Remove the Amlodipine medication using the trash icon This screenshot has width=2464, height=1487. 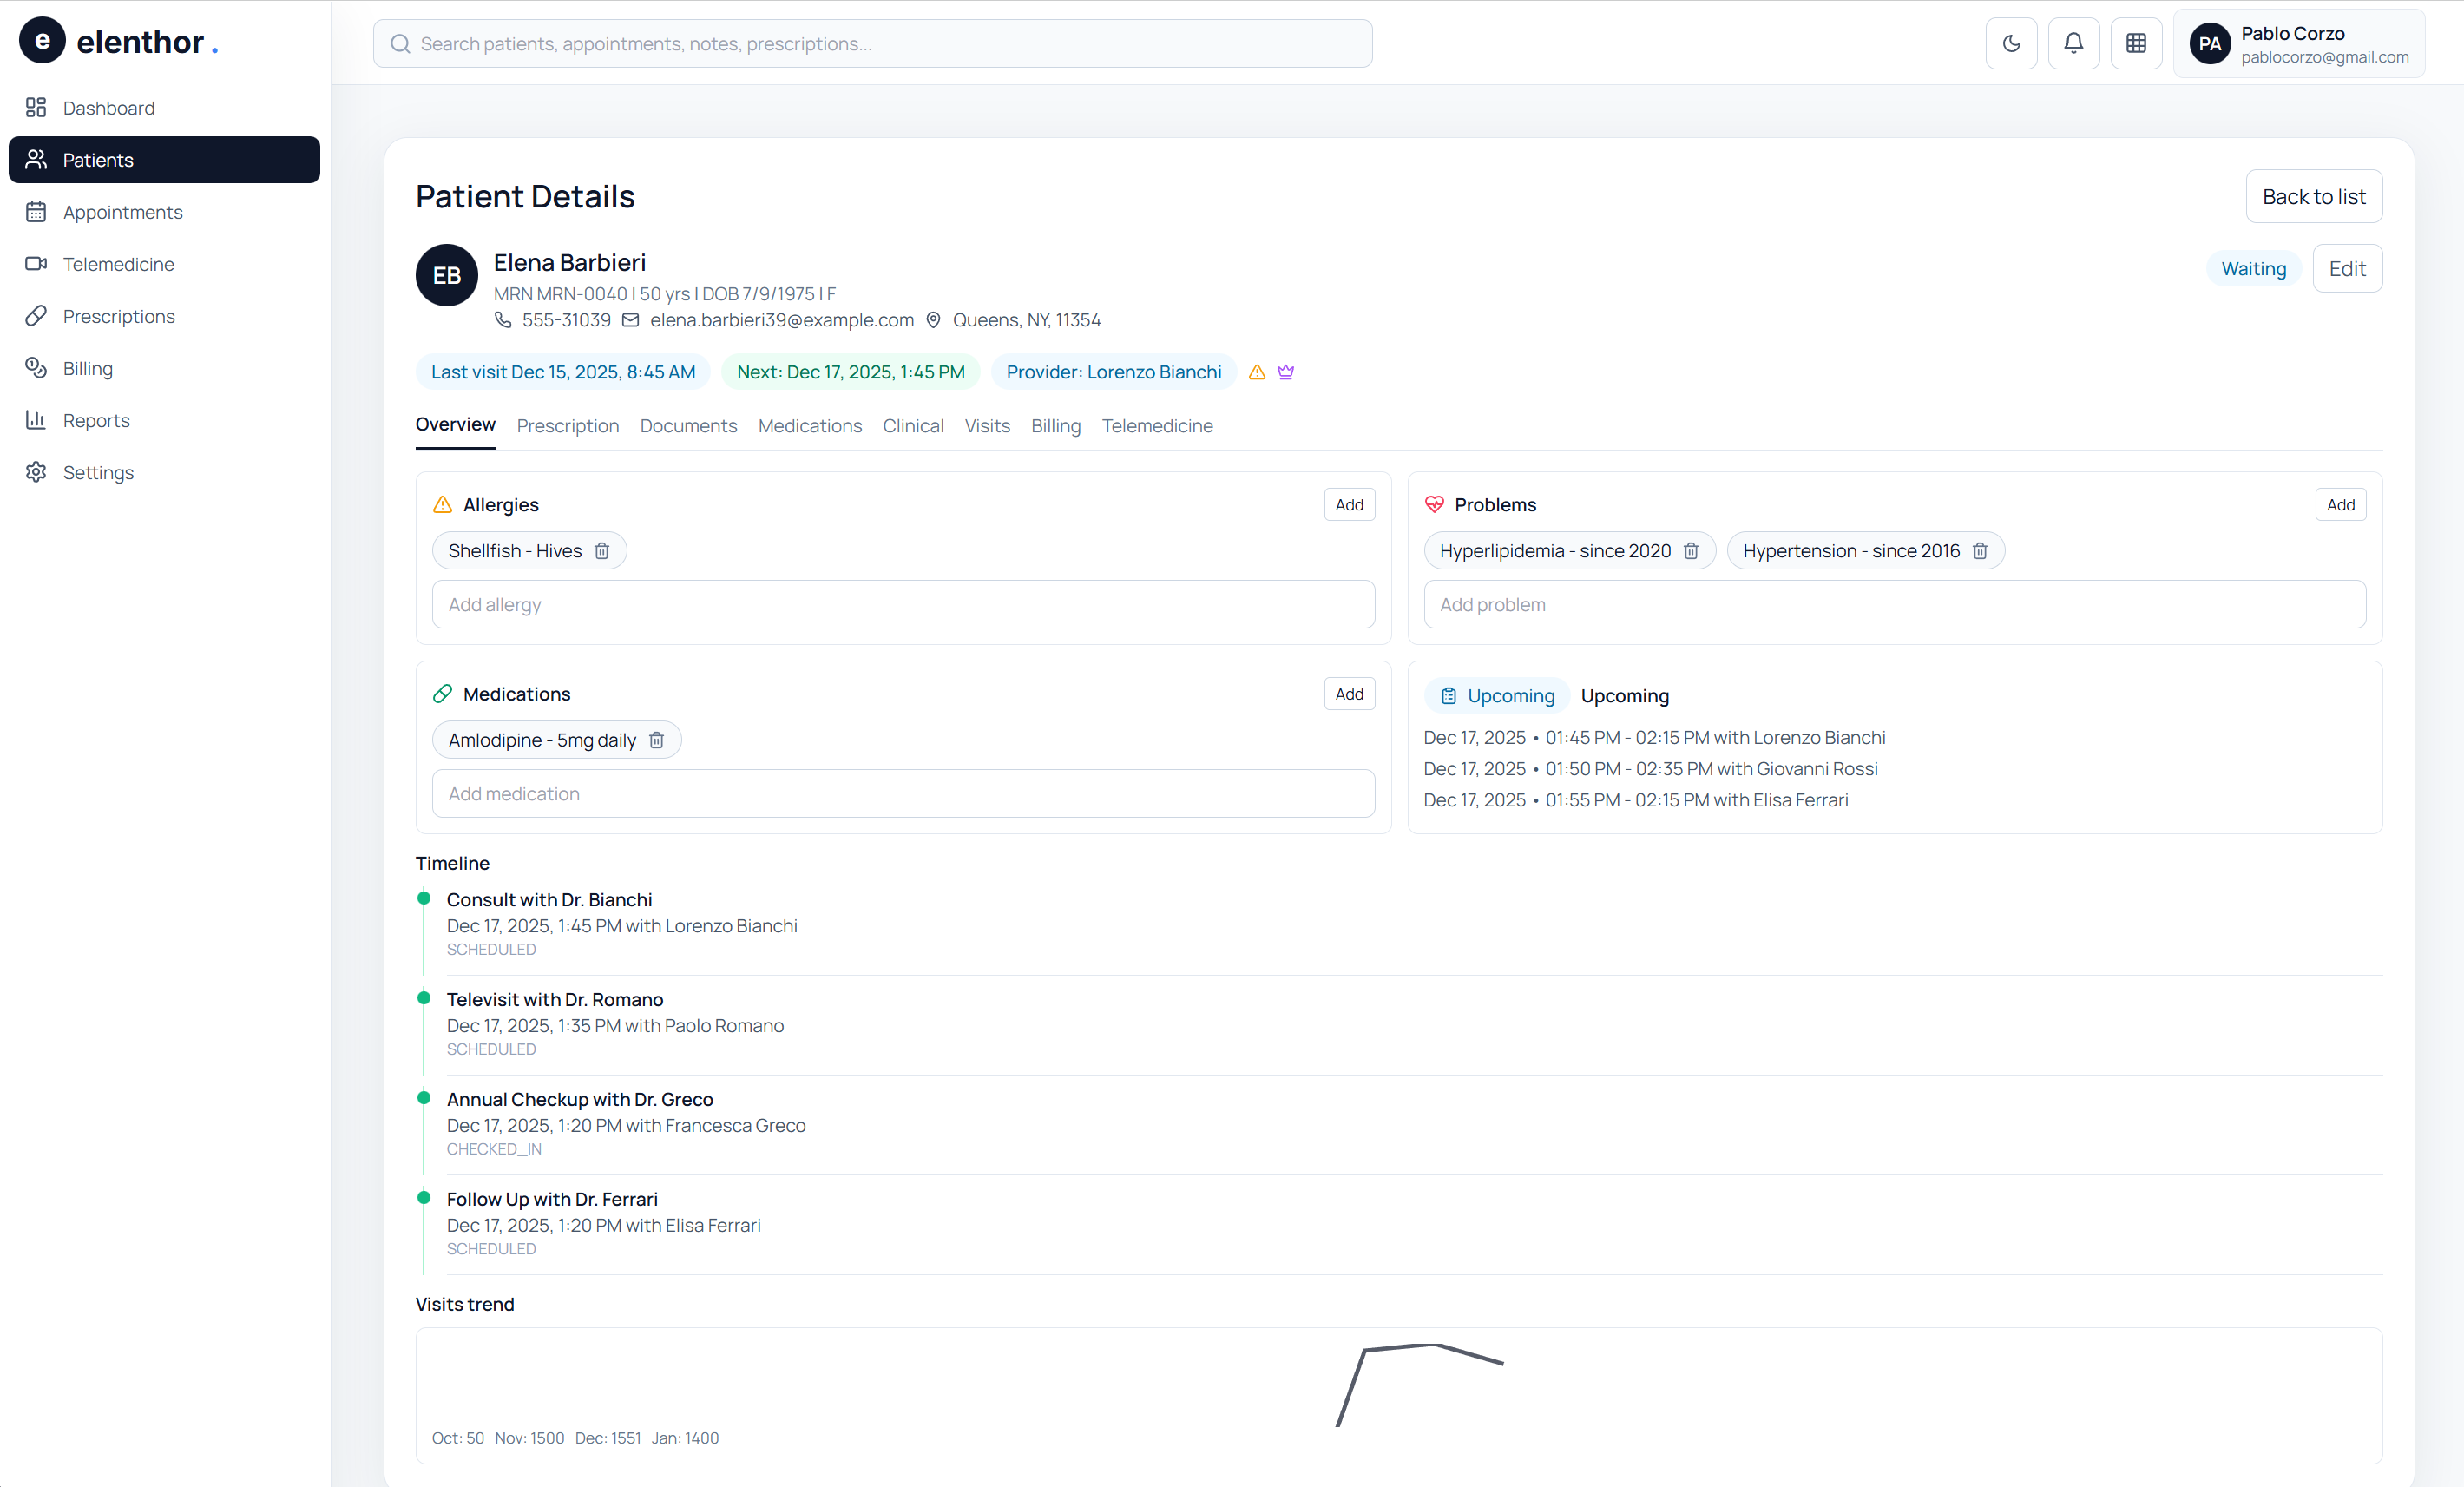pos(657,740)
